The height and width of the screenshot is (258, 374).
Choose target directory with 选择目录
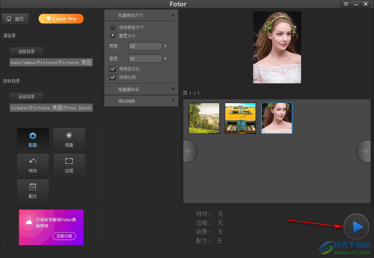pos(27,97)
